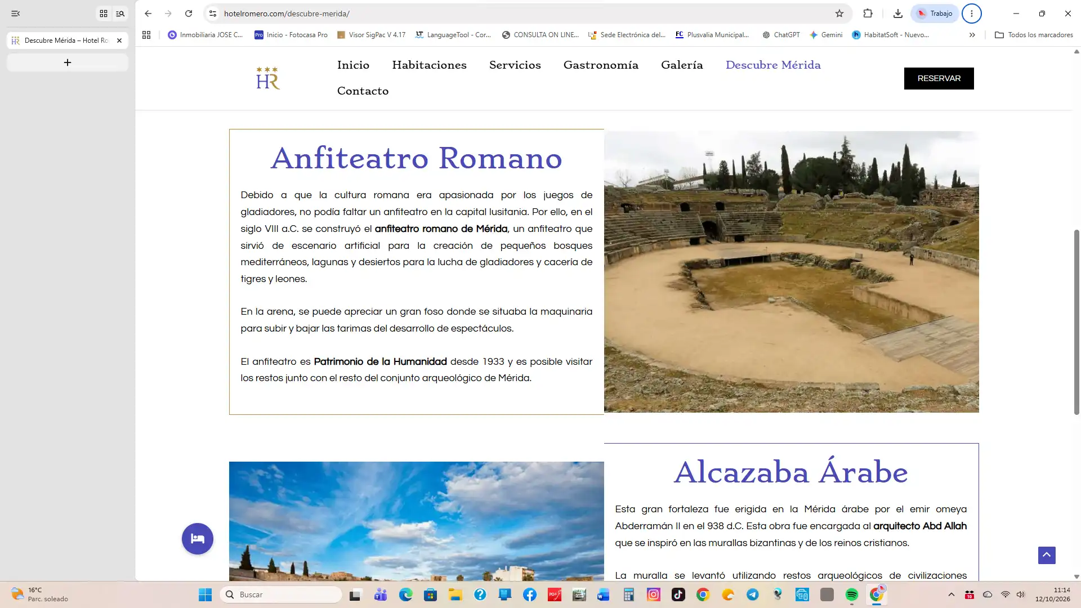Screen dimensions: 1081x608
Task: Open a new tab with plus button
Action: pyautogui.click(x=68, y=62)
